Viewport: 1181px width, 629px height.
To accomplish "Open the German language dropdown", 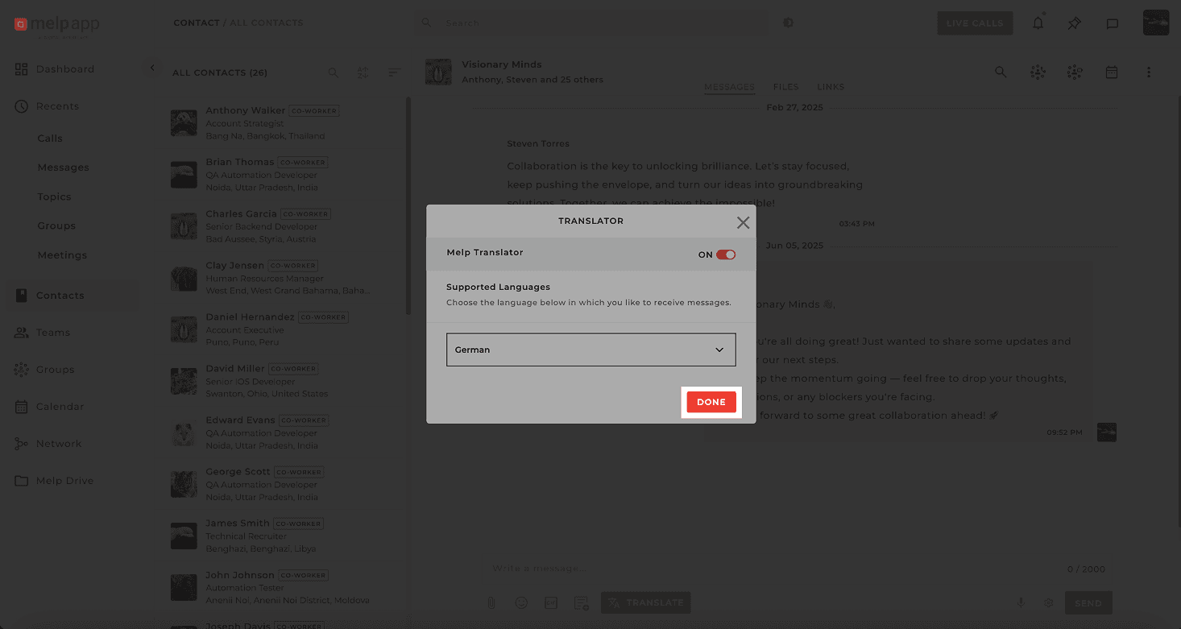I will [x=590, y=350].
